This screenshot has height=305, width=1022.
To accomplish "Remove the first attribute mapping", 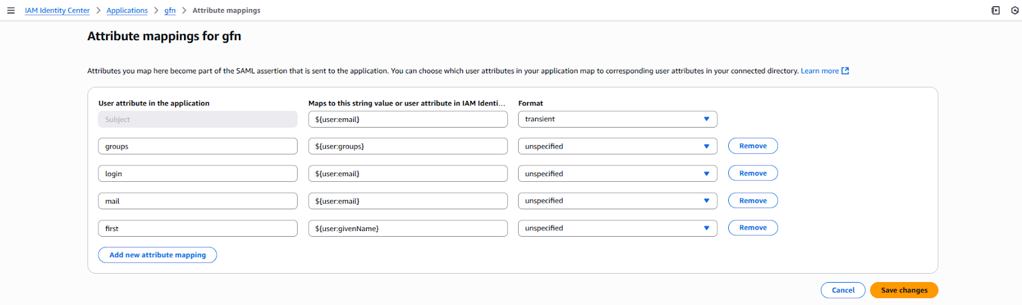I will [x=752, y=228].
